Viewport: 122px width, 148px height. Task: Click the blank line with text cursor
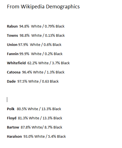[7, 100]
